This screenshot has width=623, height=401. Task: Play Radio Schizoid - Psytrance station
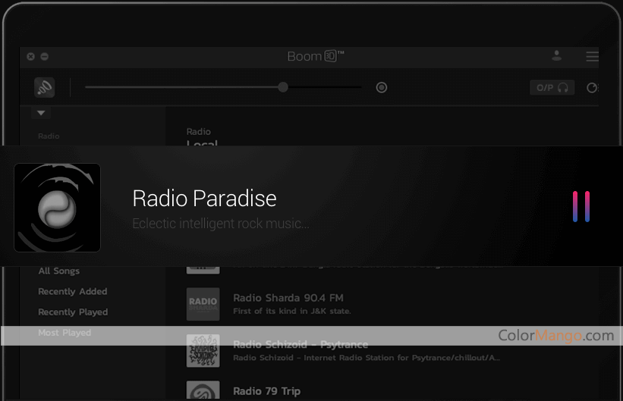tap(300, 344)
